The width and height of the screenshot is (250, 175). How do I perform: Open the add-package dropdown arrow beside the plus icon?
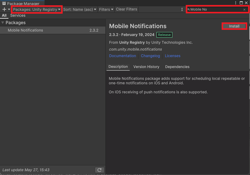[9, 9]
